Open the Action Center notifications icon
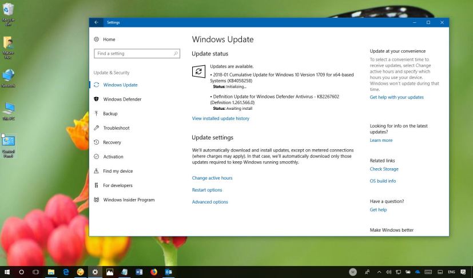473x278 pixels. [x=463, y=272]
